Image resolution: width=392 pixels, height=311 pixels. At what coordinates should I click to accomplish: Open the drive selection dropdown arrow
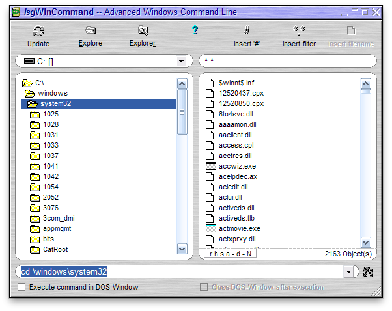coord(181,61)
